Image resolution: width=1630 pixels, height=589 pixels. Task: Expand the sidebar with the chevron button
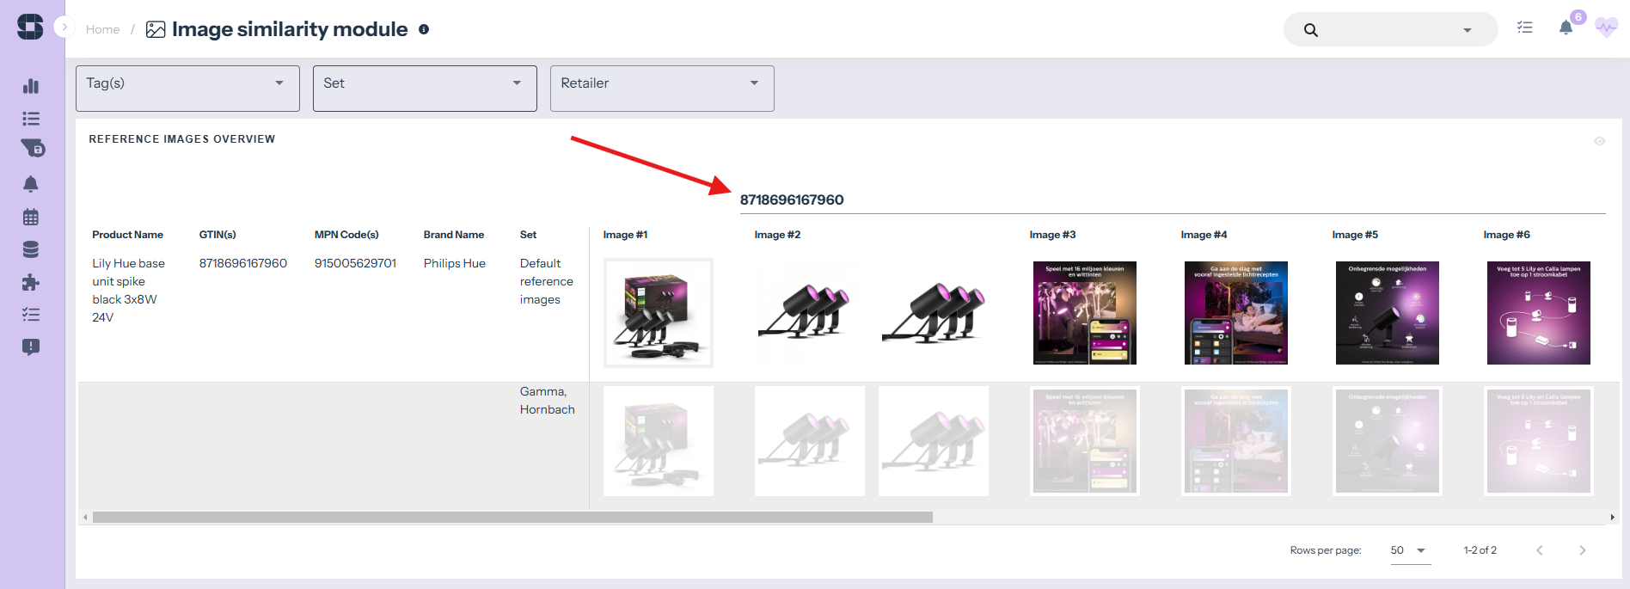point(64,28)
